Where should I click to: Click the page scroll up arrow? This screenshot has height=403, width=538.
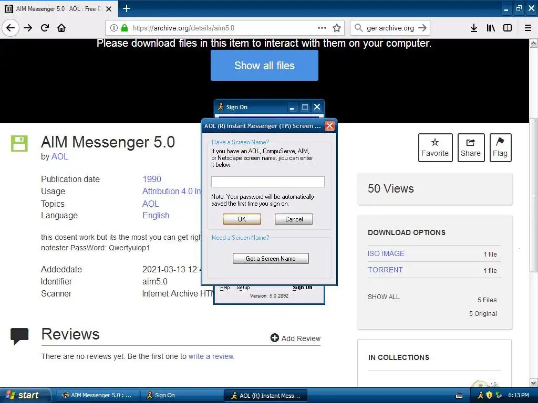pos(534,43)
